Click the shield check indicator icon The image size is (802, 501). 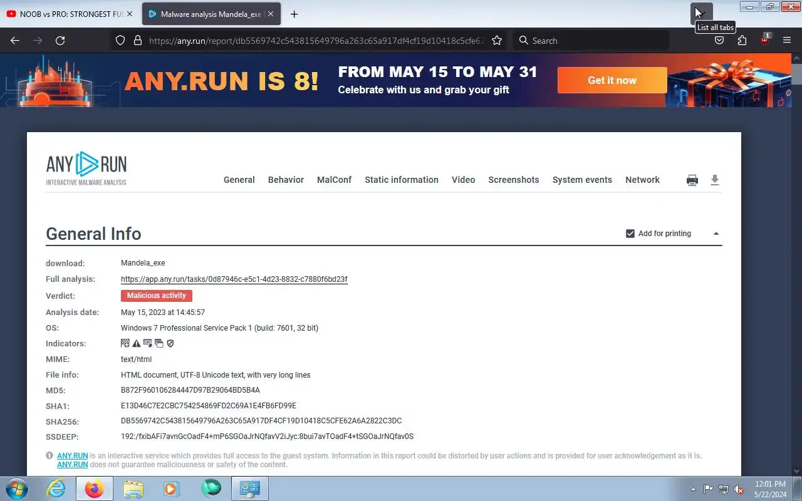coord(170,343)
